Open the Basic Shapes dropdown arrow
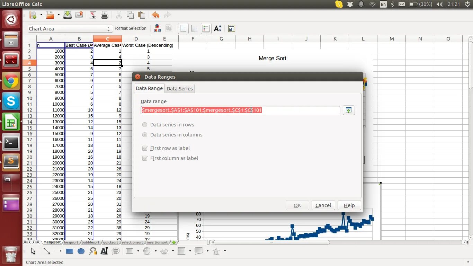This screenshot has height=266, width=473. 137,251
